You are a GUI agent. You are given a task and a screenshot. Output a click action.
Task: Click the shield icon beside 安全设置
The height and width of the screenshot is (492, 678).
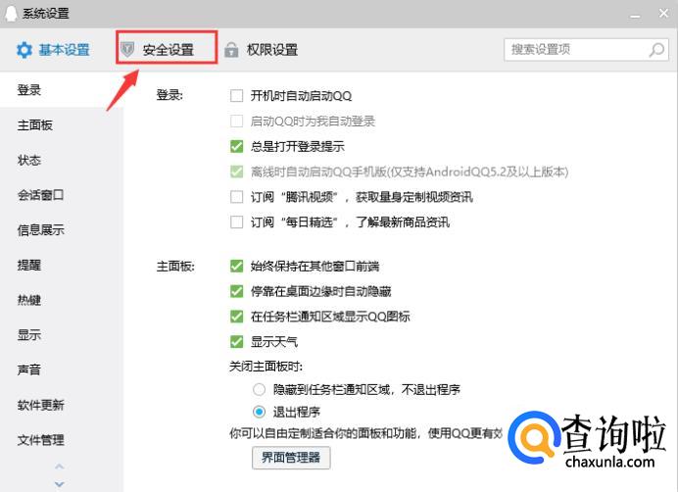(x=127, y=49)
